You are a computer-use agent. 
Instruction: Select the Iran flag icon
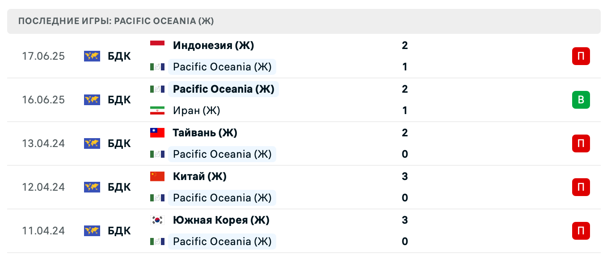157,111
